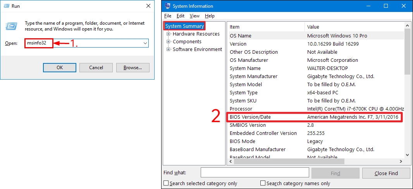413x189 pixels.
Task: Select the System Manufacturer row
Action: [316, 77]
